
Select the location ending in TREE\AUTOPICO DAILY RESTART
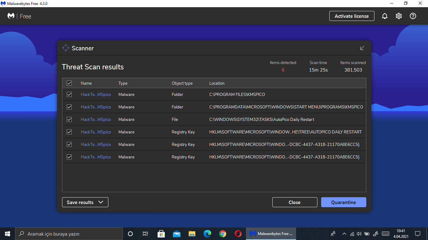pos(285,132)
